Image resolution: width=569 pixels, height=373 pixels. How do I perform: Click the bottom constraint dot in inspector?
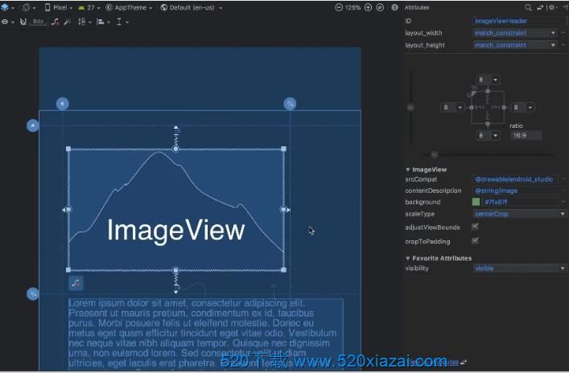pos(488,124)
